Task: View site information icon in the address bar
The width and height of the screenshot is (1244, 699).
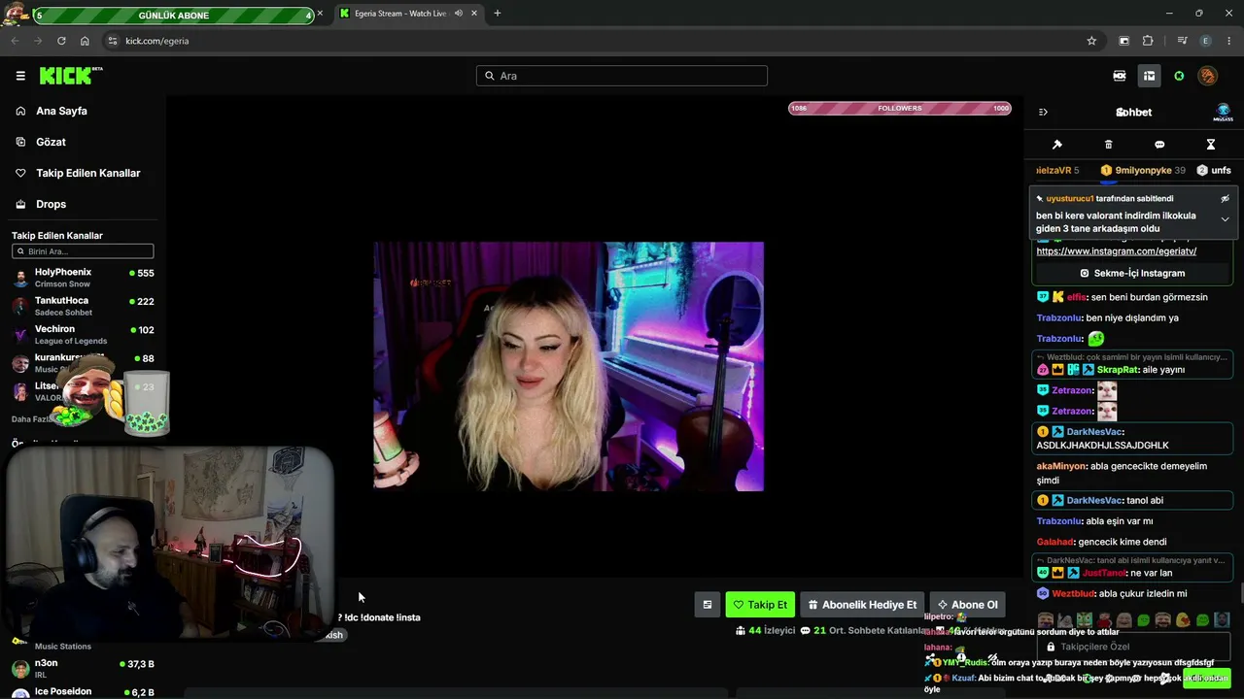Action: (x=113, y=41)
